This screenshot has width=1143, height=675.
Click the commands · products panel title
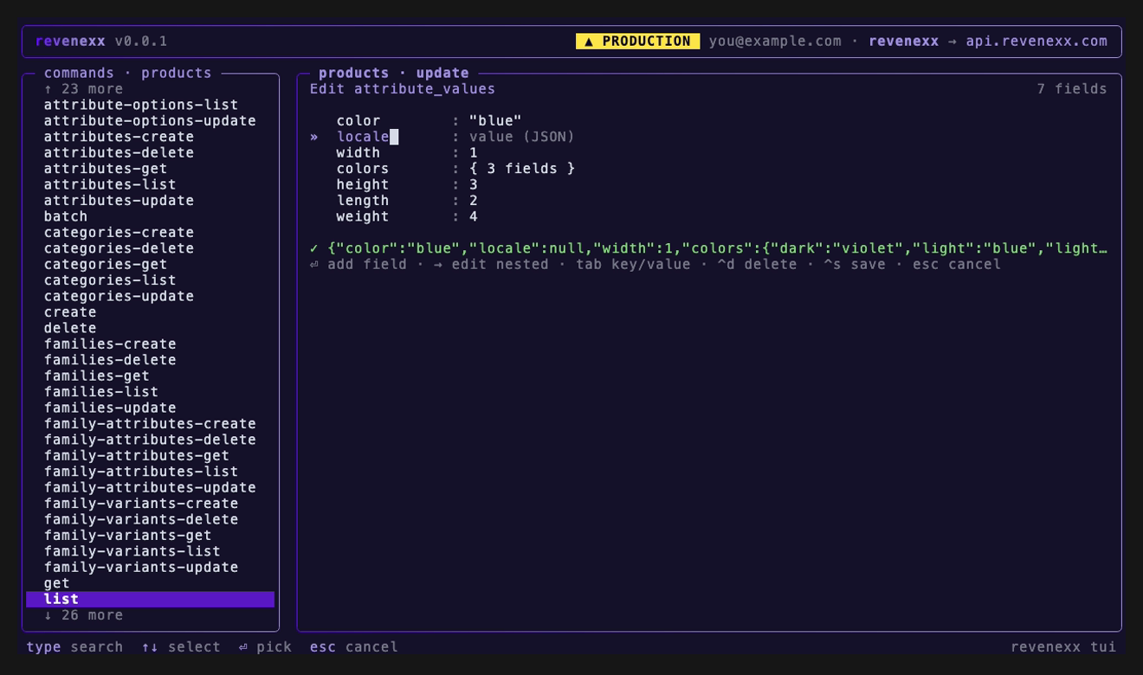[x=128, y=73]
